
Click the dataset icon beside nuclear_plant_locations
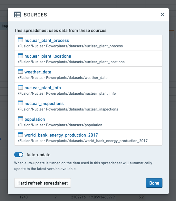tap(20, 56)
